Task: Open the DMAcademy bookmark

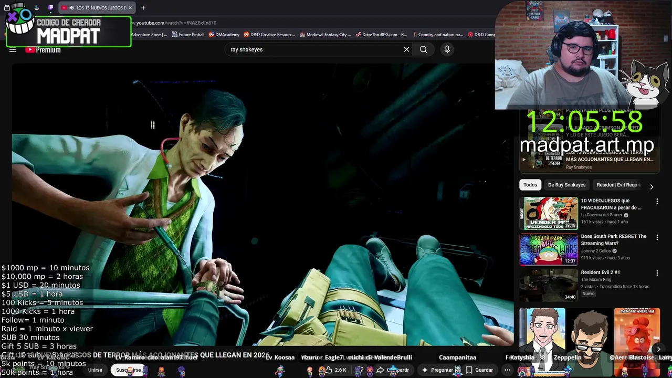Action: point(224,35)
